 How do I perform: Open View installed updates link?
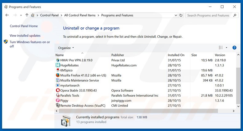coord(25,36)
